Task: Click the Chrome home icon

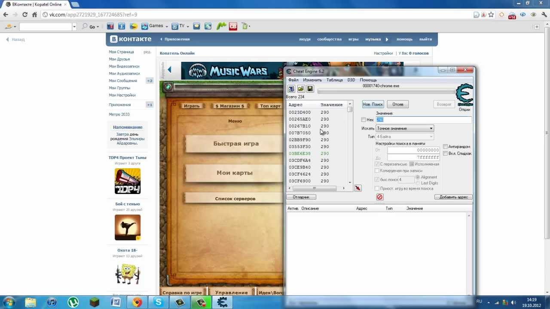Action: (x=35, y=15)
